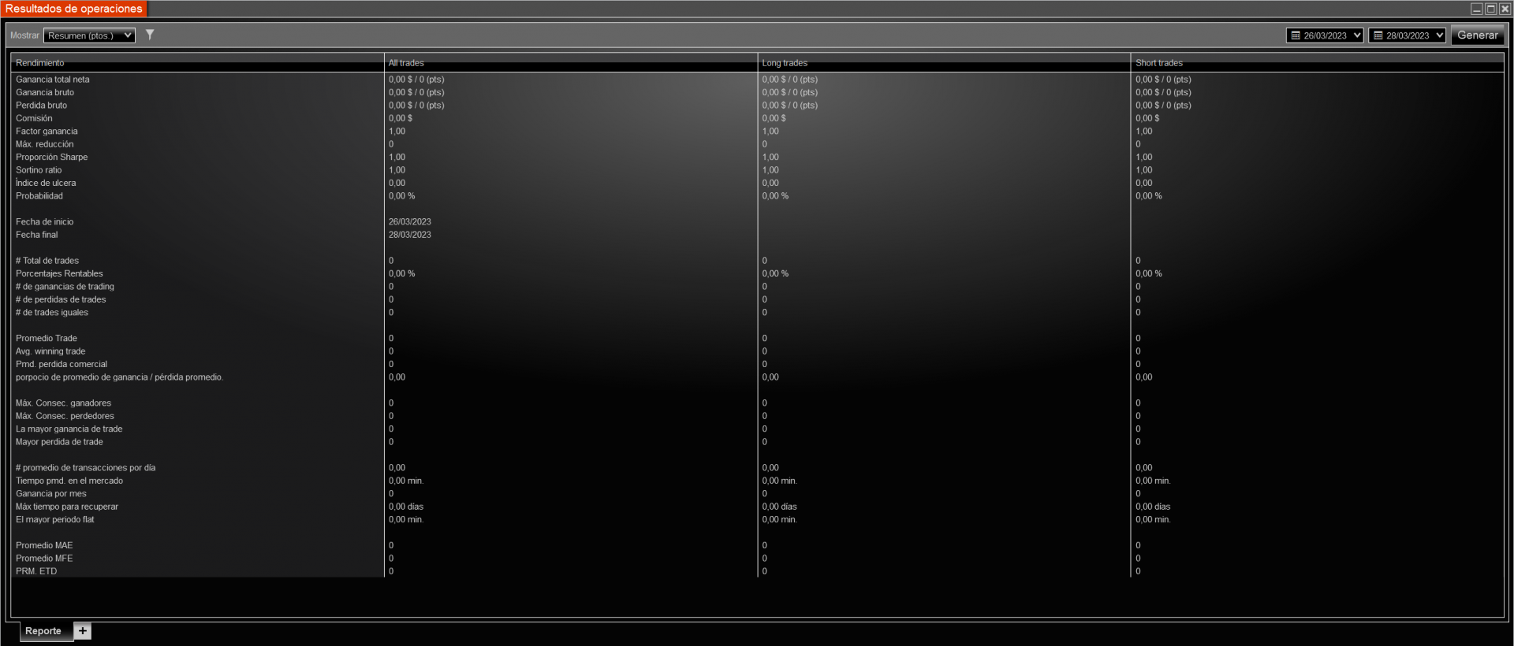
Task: Select the 'Pmd. perdida comercial' row label
Action: pyautogui.click(x=62, y=364)
